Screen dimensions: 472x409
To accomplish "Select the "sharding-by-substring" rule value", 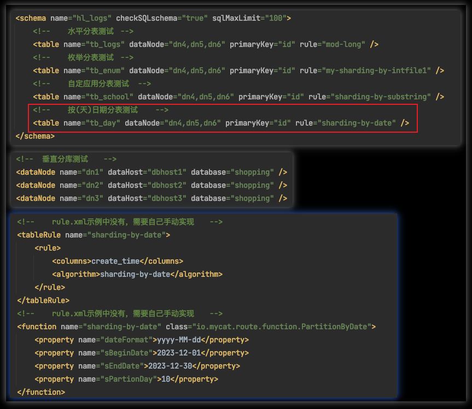I will [x=381, y=97].
